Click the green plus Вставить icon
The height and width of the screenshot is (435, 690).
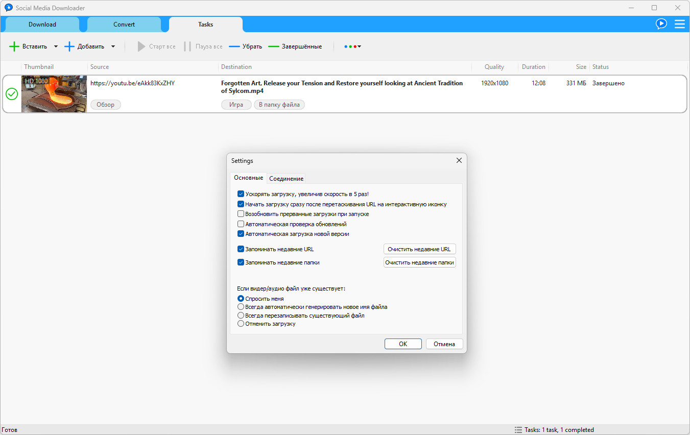14,46
